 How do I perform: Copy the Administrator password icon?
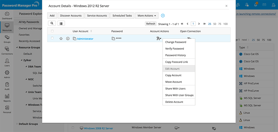[x=113, y=39]
